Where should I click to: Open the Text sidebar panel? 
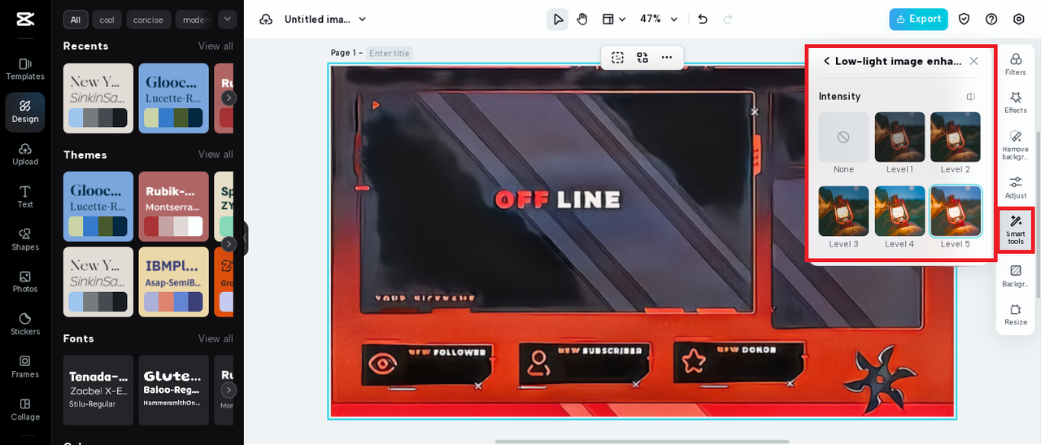[x=25, y=197]
